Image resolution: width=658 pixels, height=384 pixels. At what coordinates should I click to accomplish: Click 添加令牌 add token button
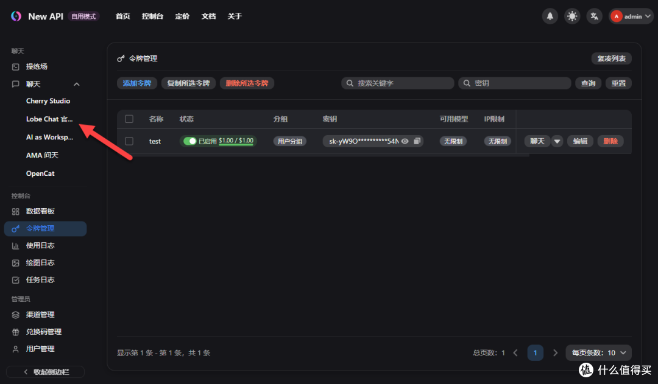[x=137, y=83]
